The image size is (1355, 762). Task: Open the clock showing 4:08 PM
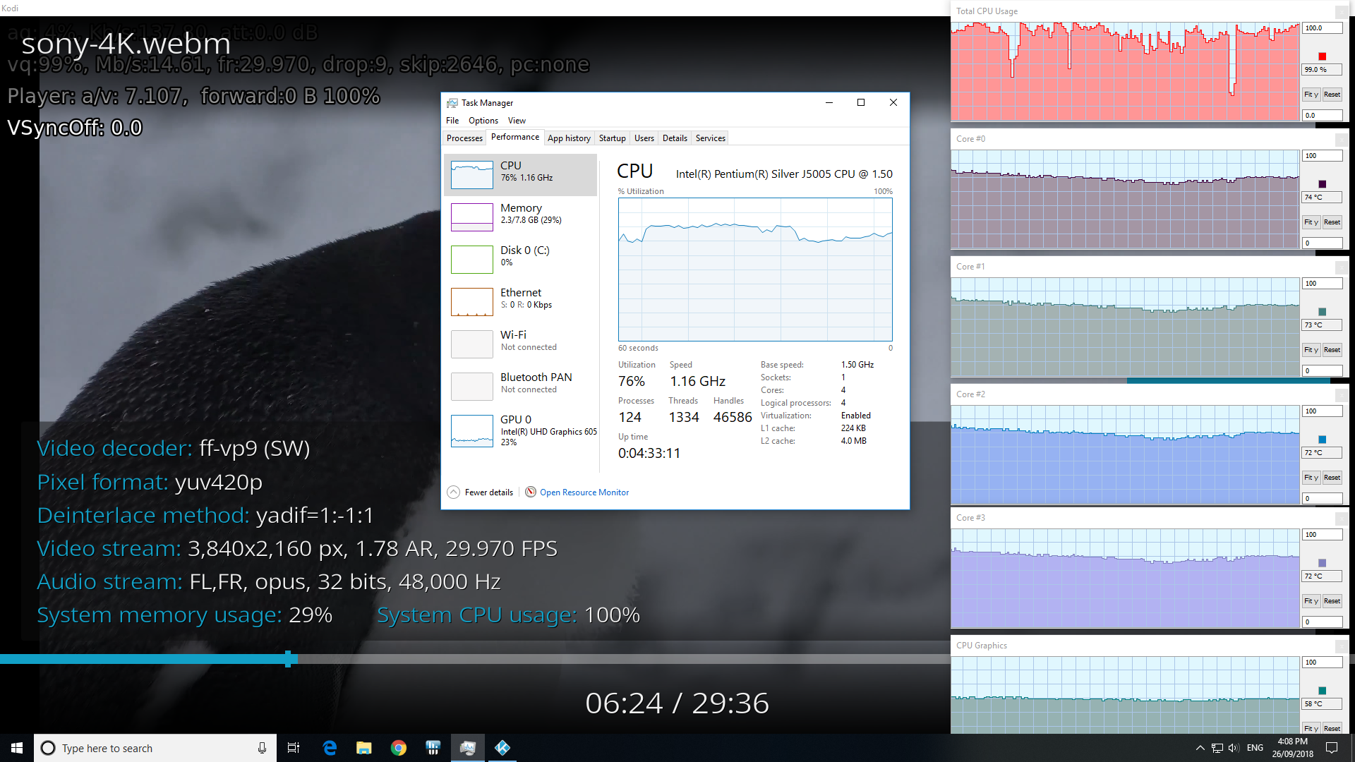pos(1293,748)
